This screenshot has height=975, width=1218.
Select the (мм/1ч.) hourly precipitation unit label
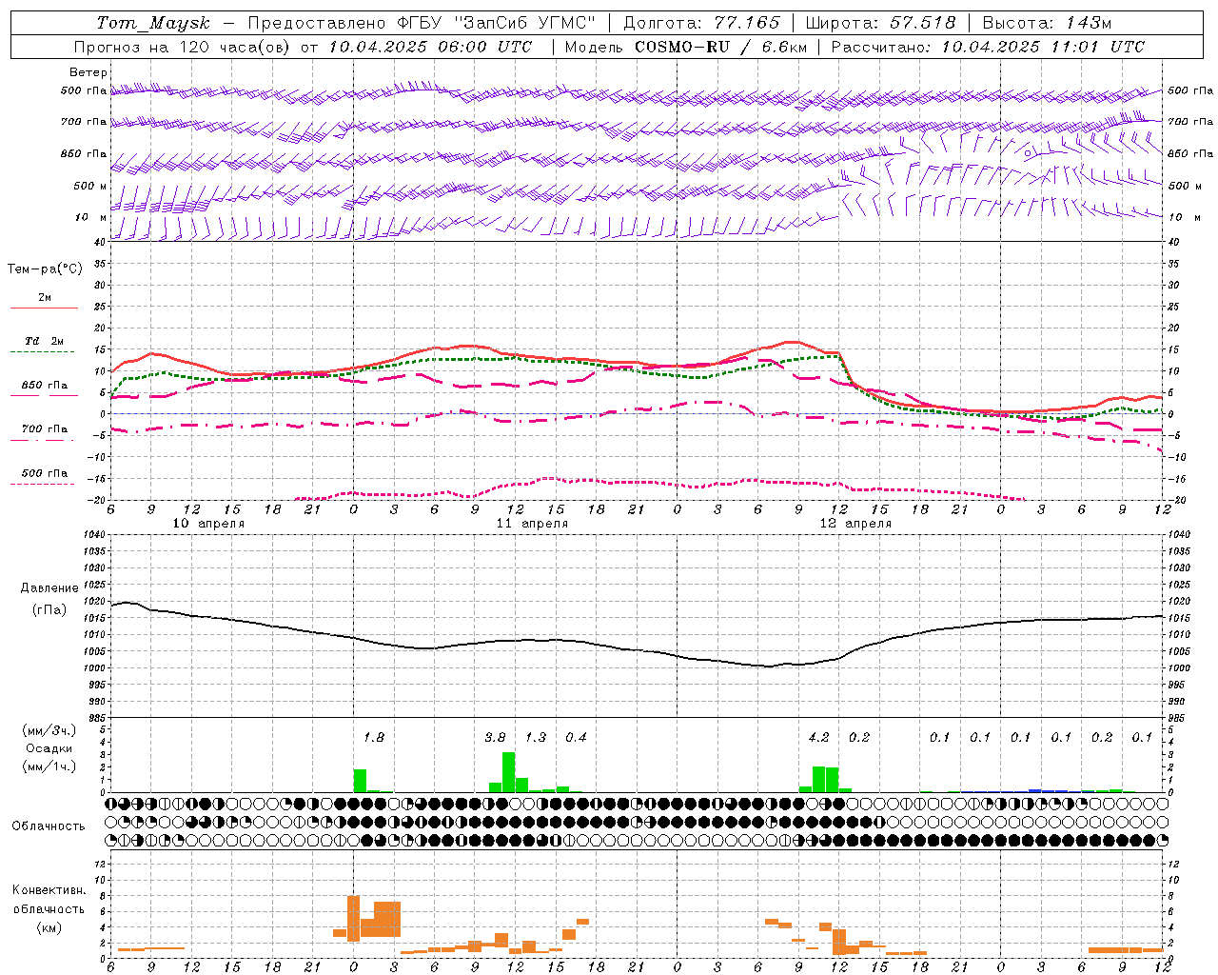click(48, 766)
